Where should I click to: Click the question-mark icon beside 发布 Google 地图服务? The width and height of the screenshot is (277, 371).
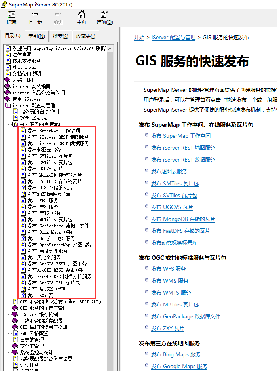23,238
